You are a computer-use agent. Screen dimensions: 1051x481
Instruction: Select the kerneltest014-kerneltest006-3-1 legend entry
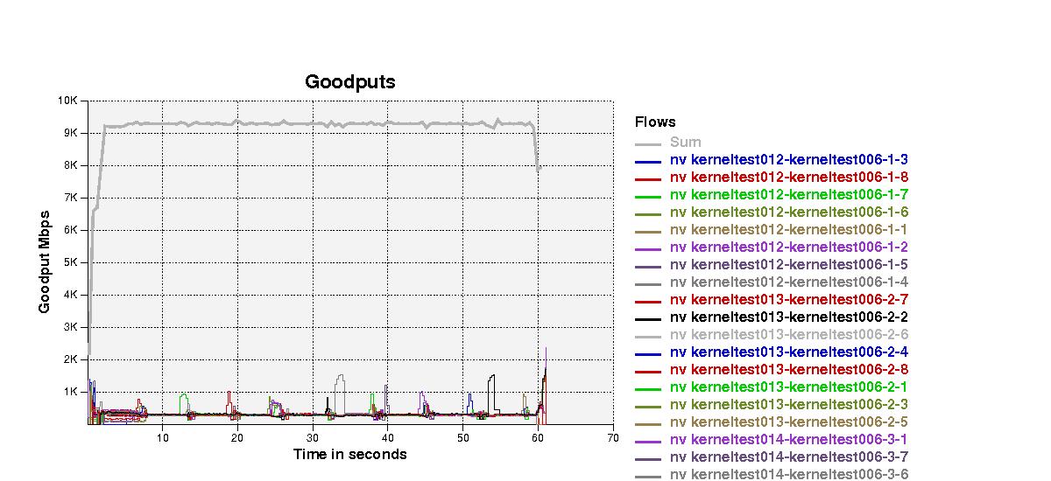(788, 440)
